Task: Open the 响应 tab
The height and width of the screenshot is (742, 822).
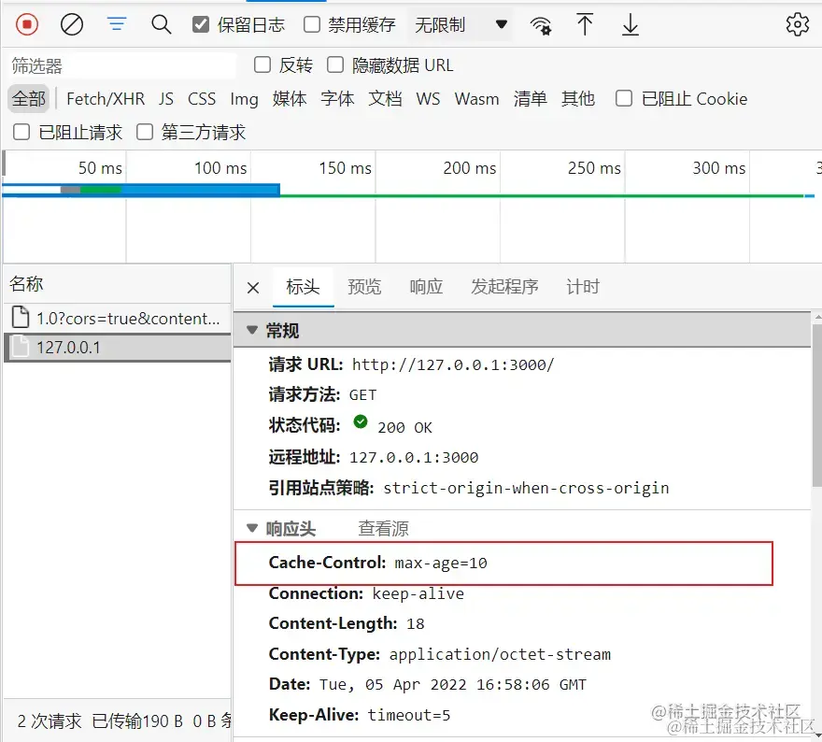Action: tap(426, 287)
